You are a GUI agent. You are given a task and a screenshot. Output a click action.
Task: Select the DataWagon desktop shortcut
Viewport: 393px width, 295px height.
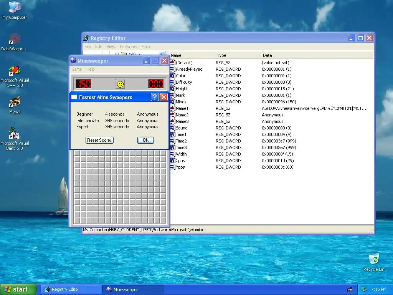pyautogui.click(x=15, y=42)
